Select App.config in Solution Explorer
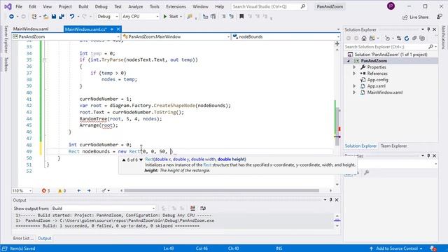This screenshot has width=448, height=252. (x=377, y=80)
